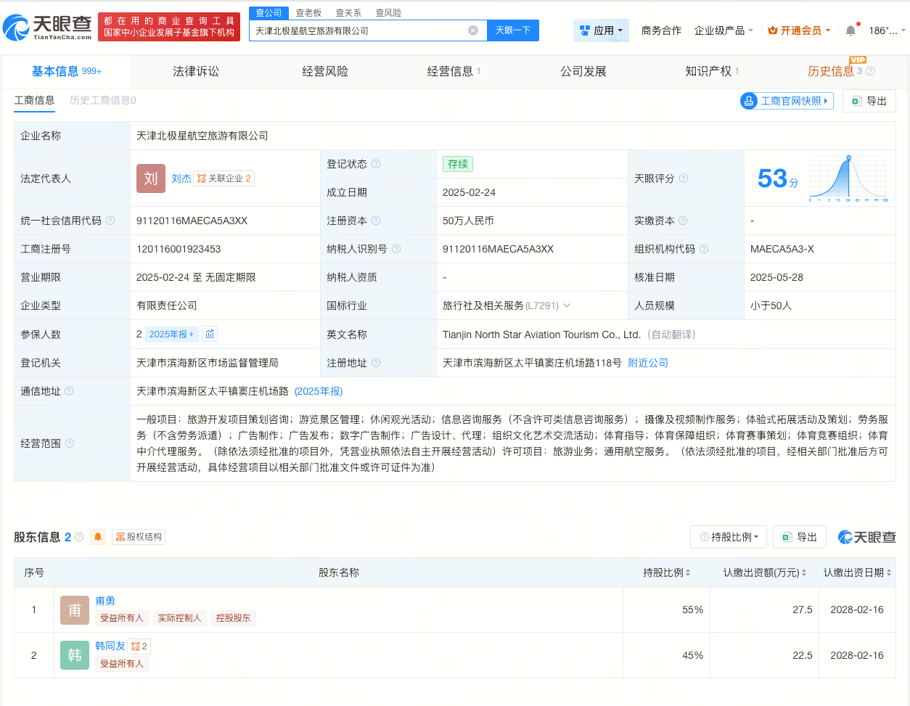Clear the search box with the X icon
Image resolution: width=910 pixels, height=706 pixels.
coord(473,30)
